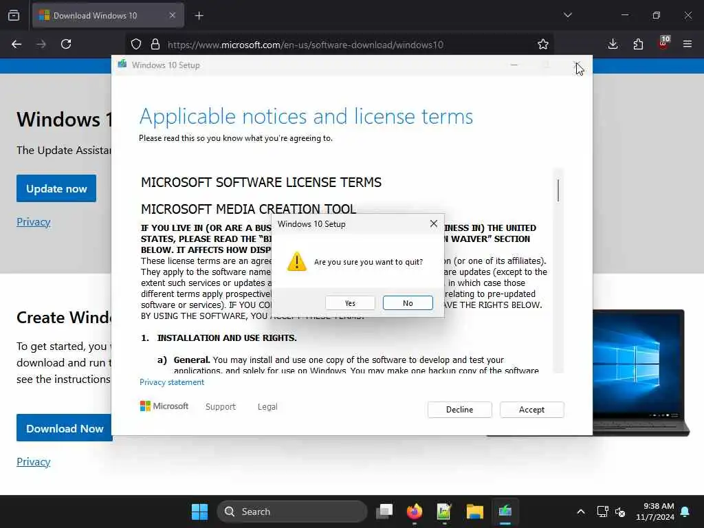The height and width of the screenshot is (528, 704).
Task: Decline the license terms
Action: (x=460, y=410)
